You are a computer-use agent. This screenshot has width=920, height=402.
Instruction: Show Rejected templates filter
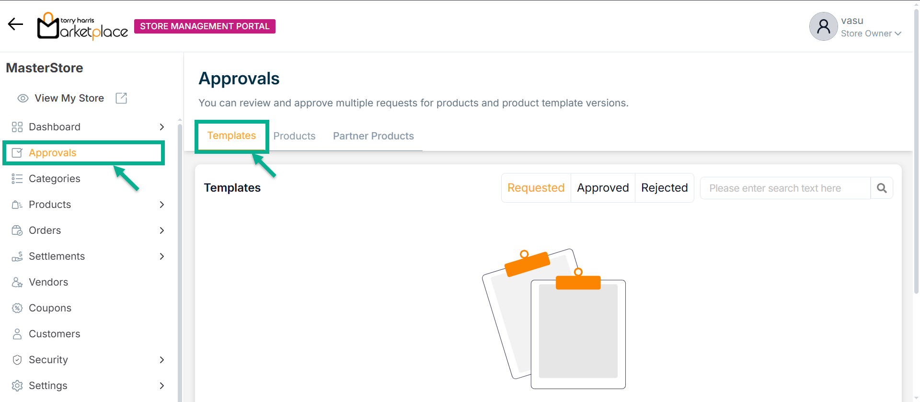[664, 188]
